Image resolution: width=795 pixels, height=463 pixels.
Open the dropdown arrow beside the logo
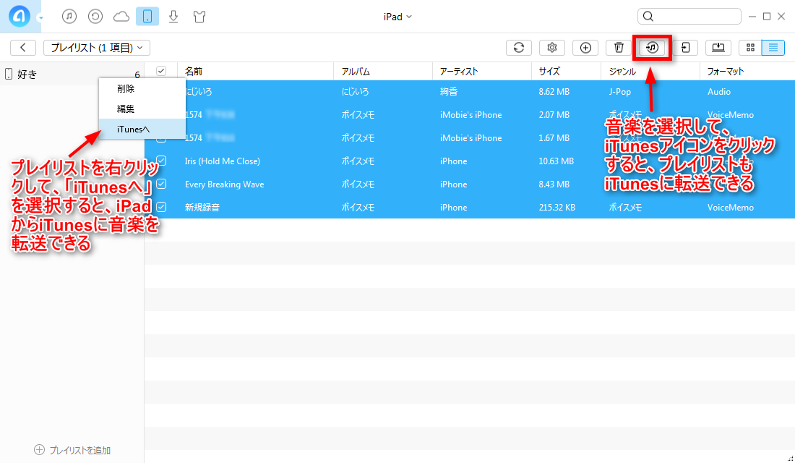[40, 18]
